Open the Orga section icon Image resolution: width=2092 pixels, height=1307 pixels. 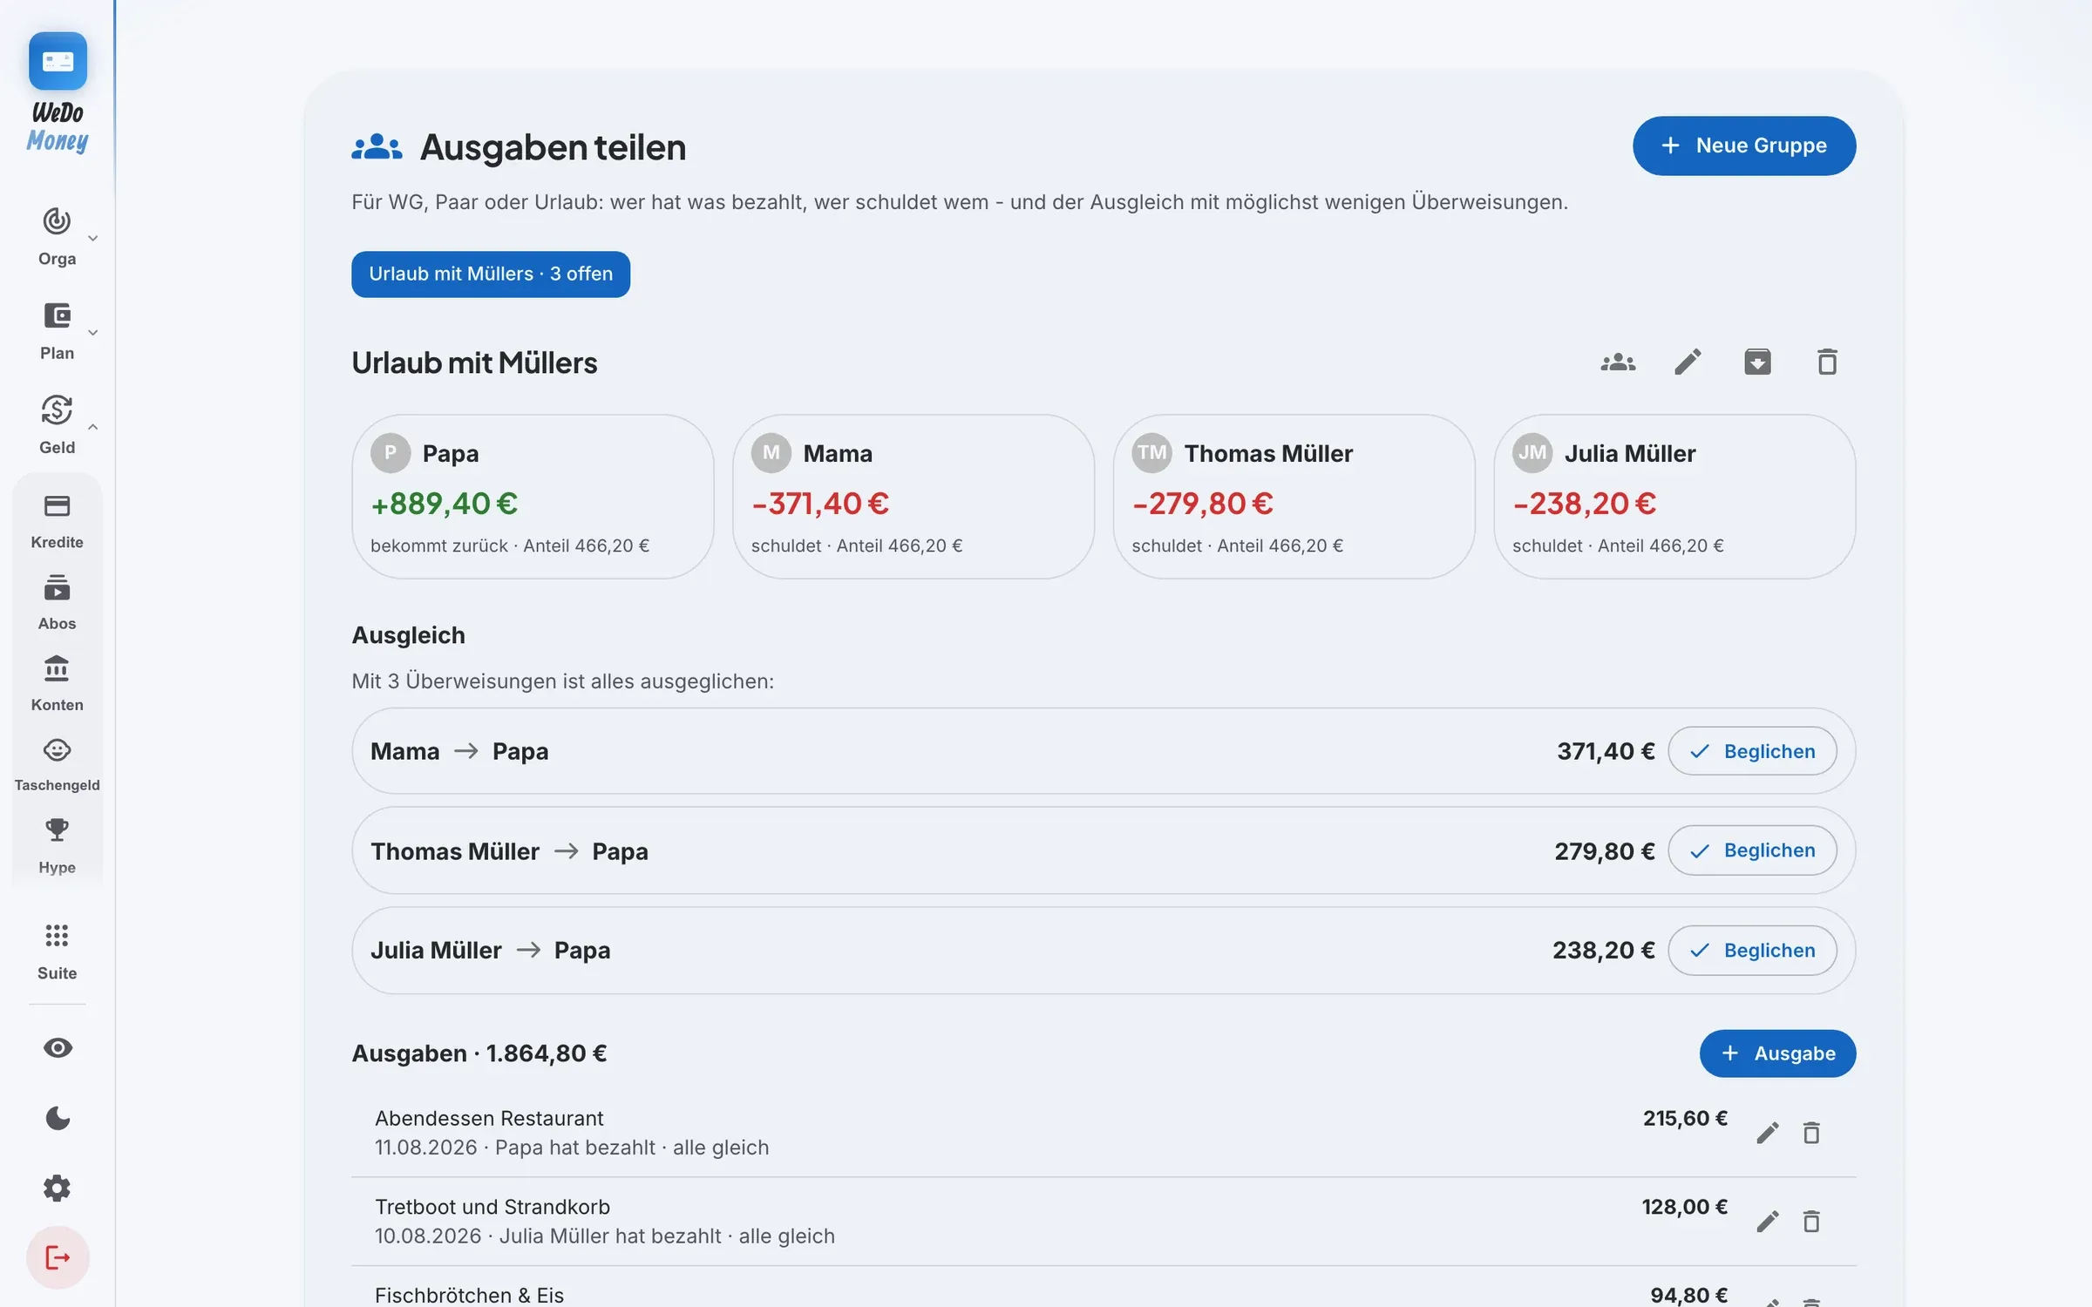(x=57, y=221)
